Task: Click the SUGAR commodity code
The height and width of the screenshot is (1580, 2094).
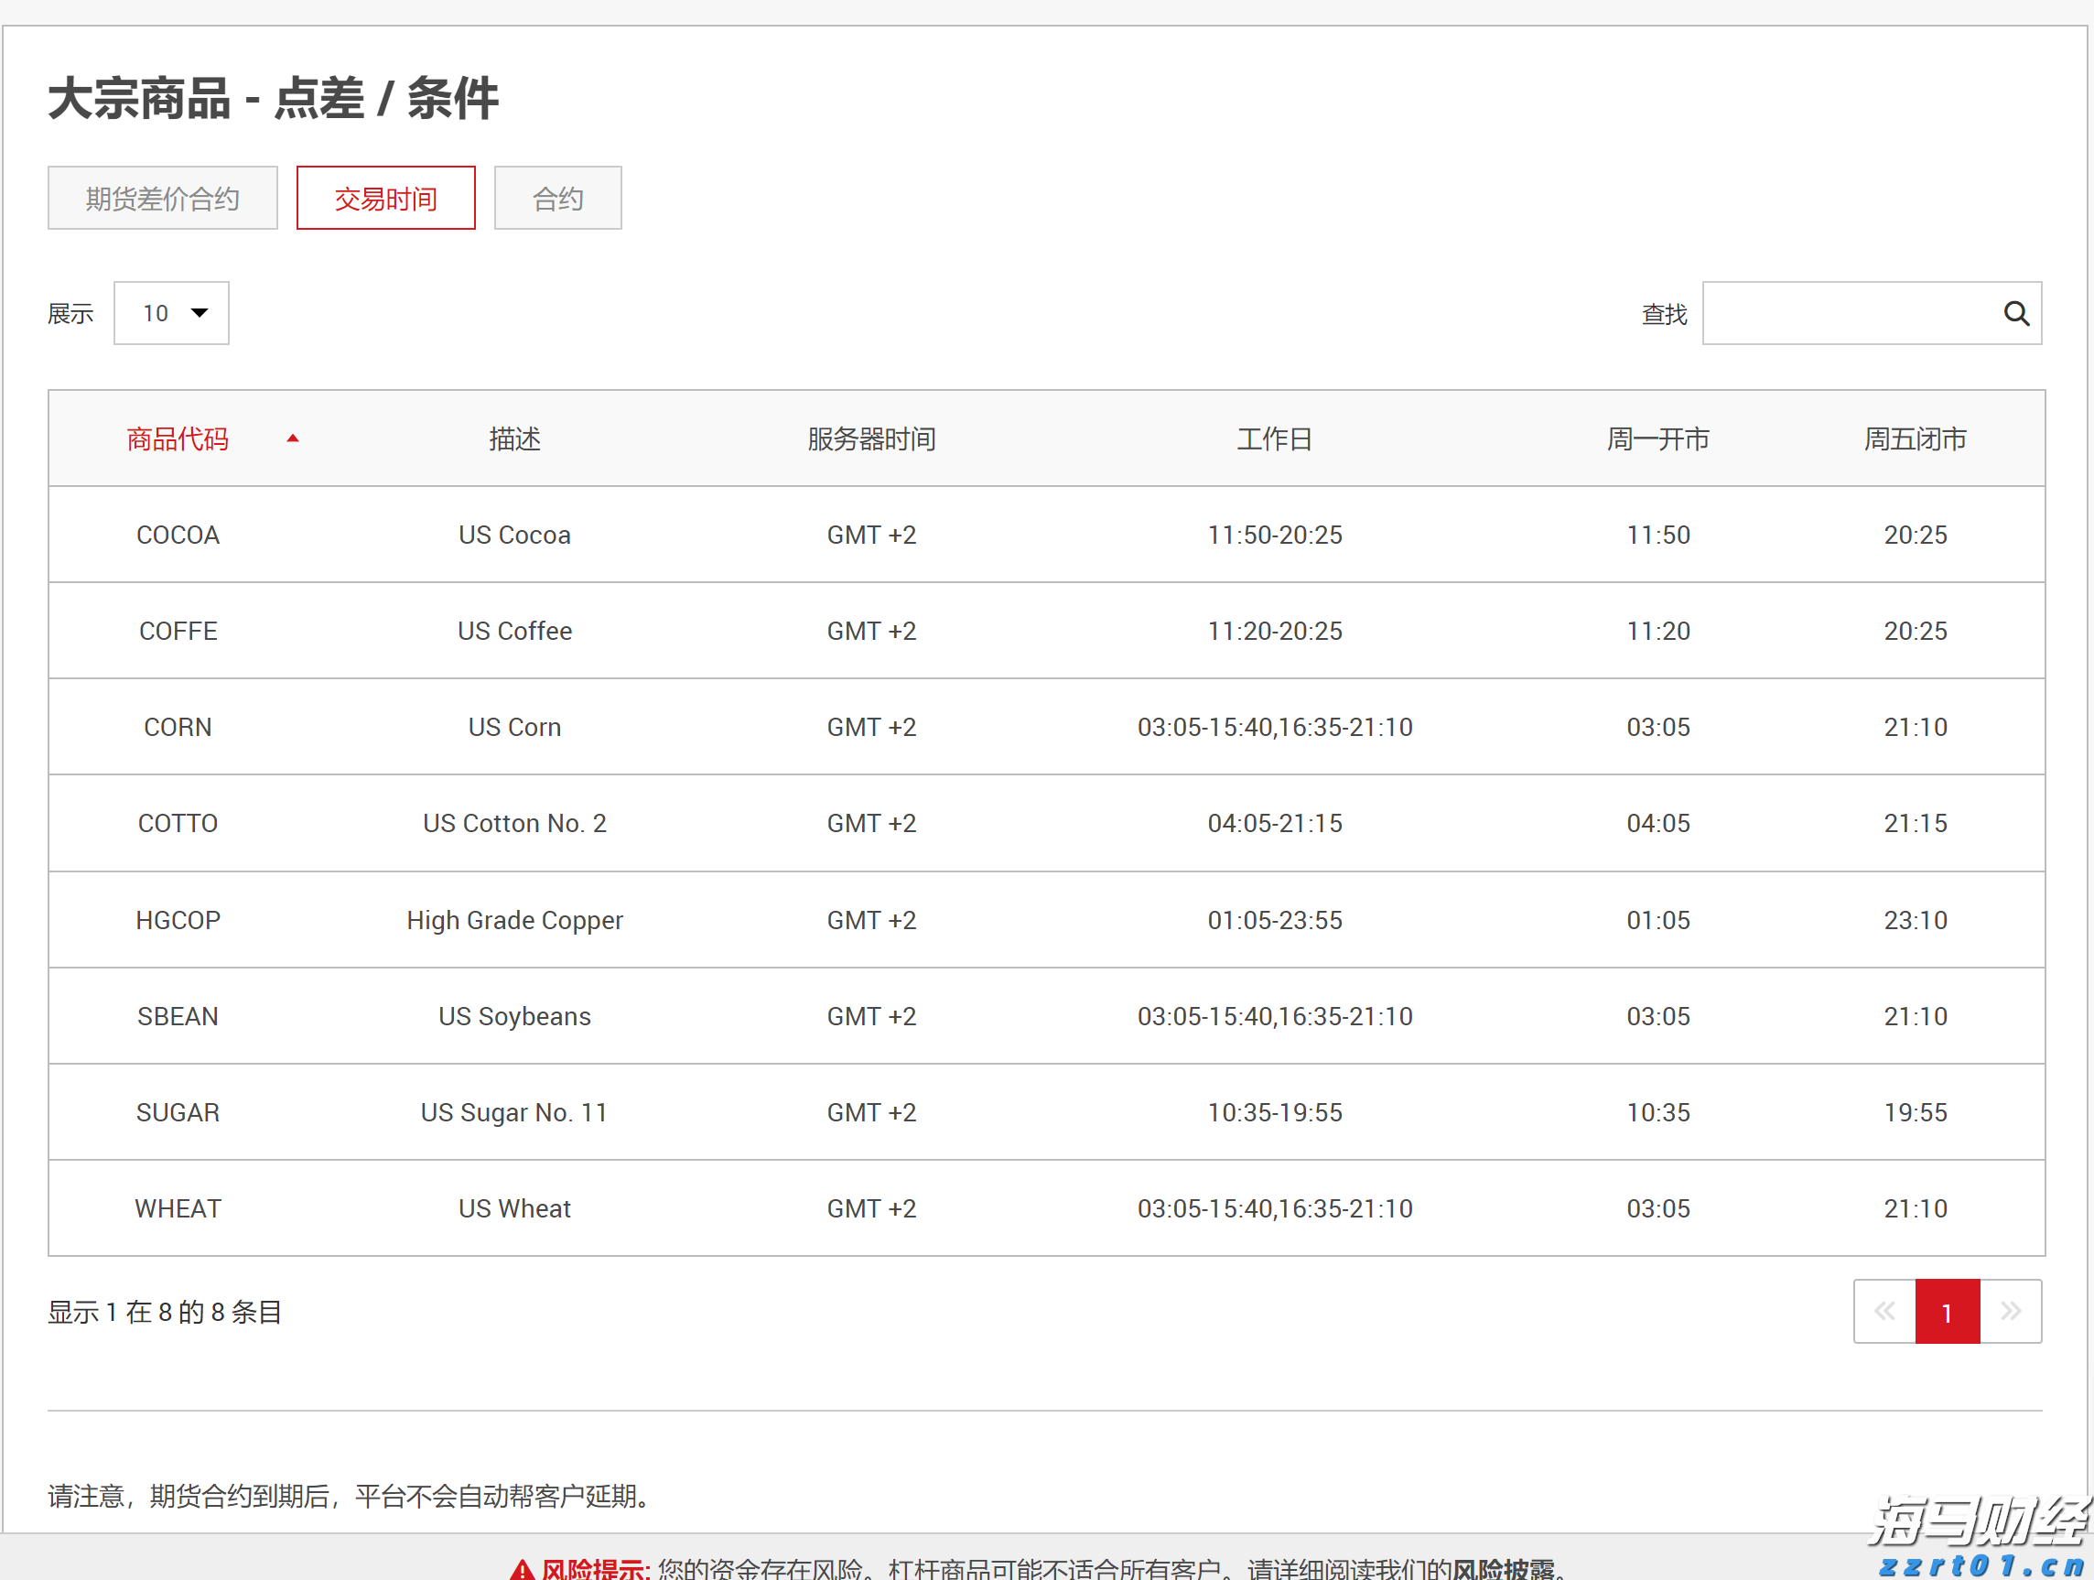Action: [178, 1111]
